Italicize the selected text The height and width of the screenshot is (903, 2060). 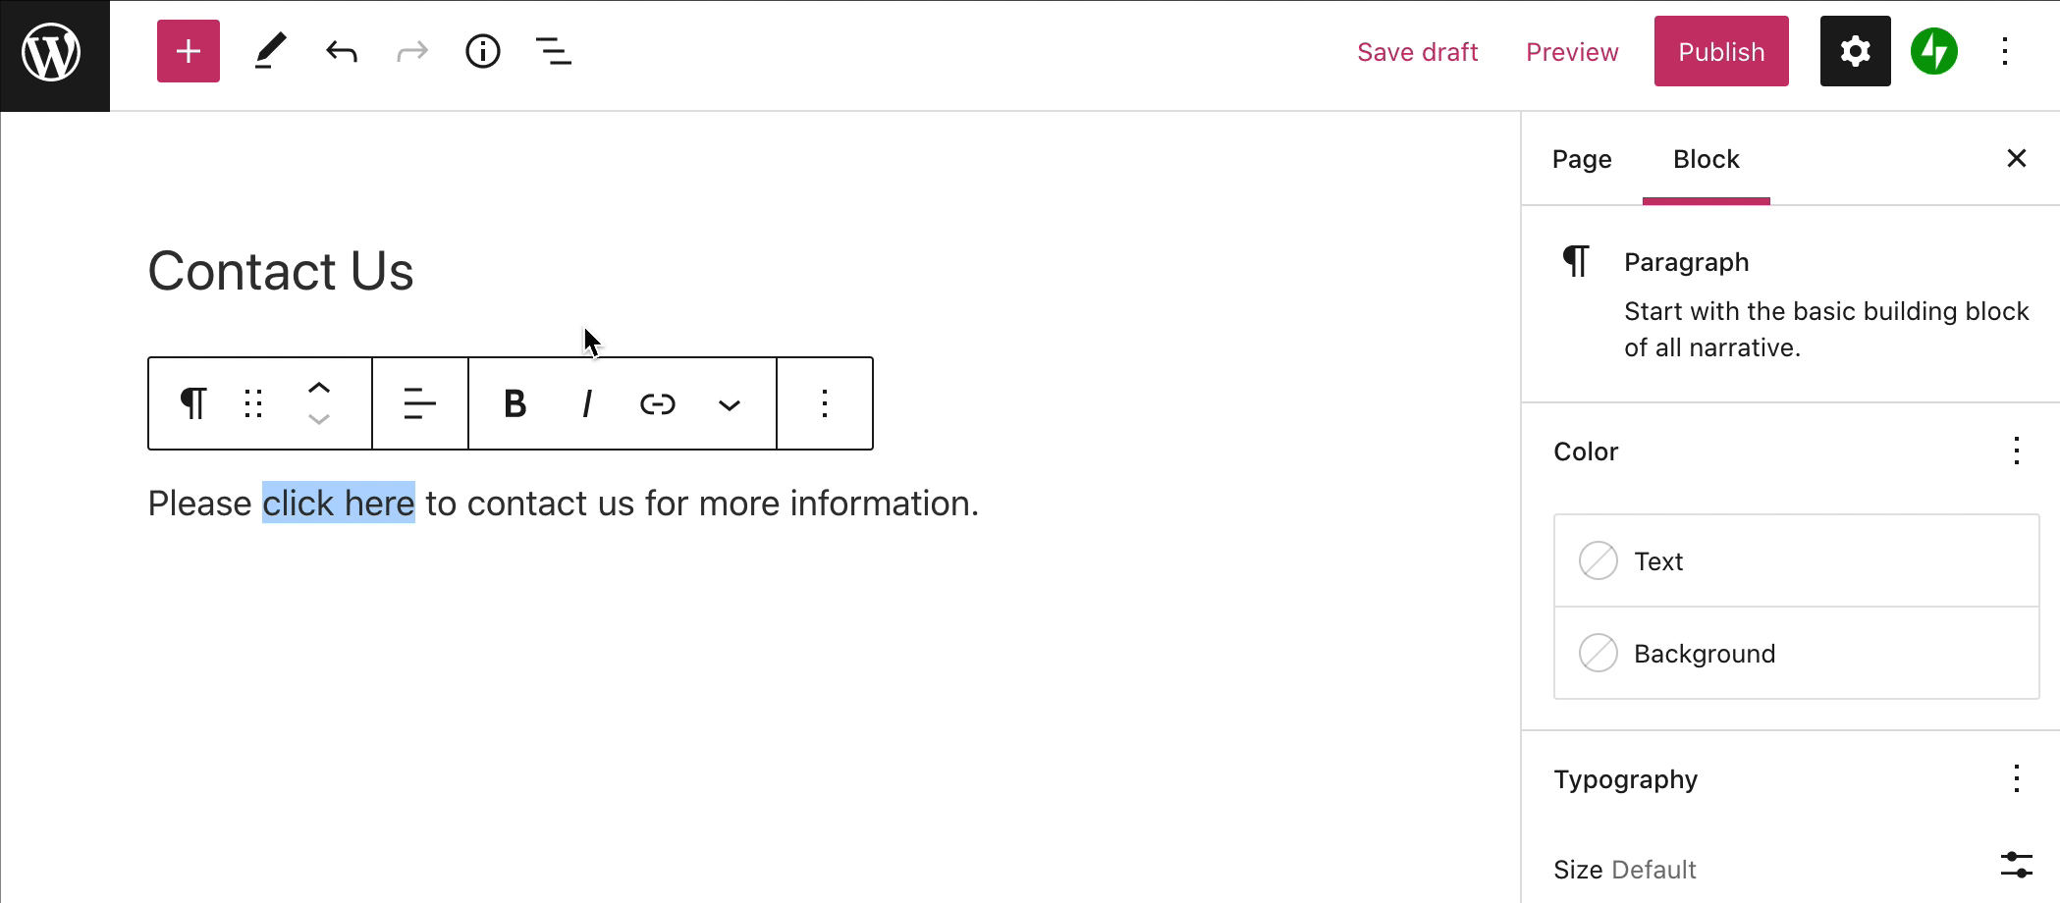point(586,403)
